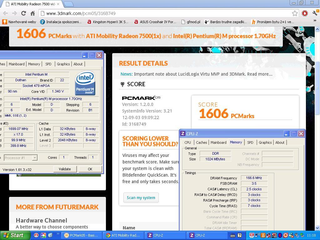Switch to ATI Mobility Rad Chrome taskbar button
The width and height of the screenshot is (320, 240).
[123, 235]
